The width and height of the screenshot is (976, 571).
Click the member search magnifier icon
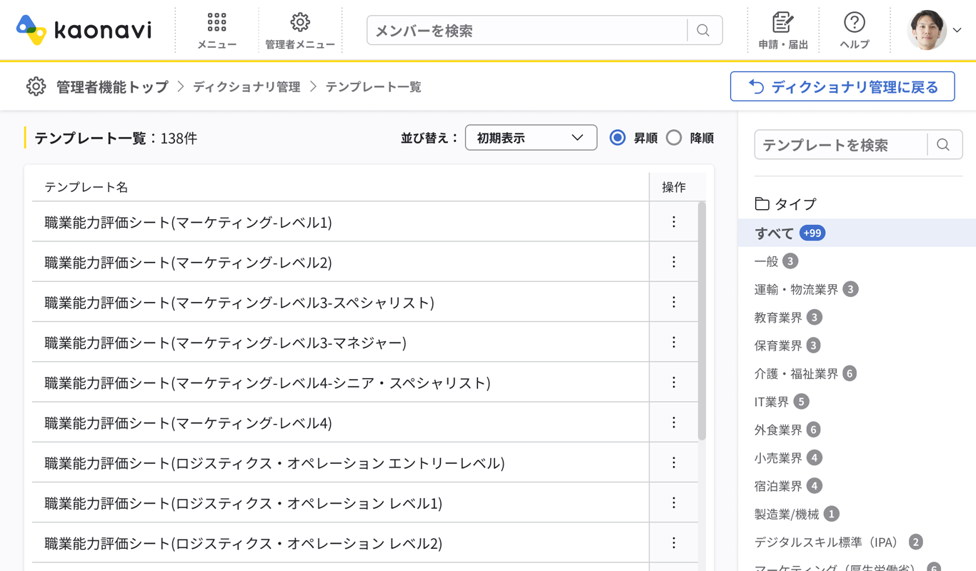[x=703, y=31]
